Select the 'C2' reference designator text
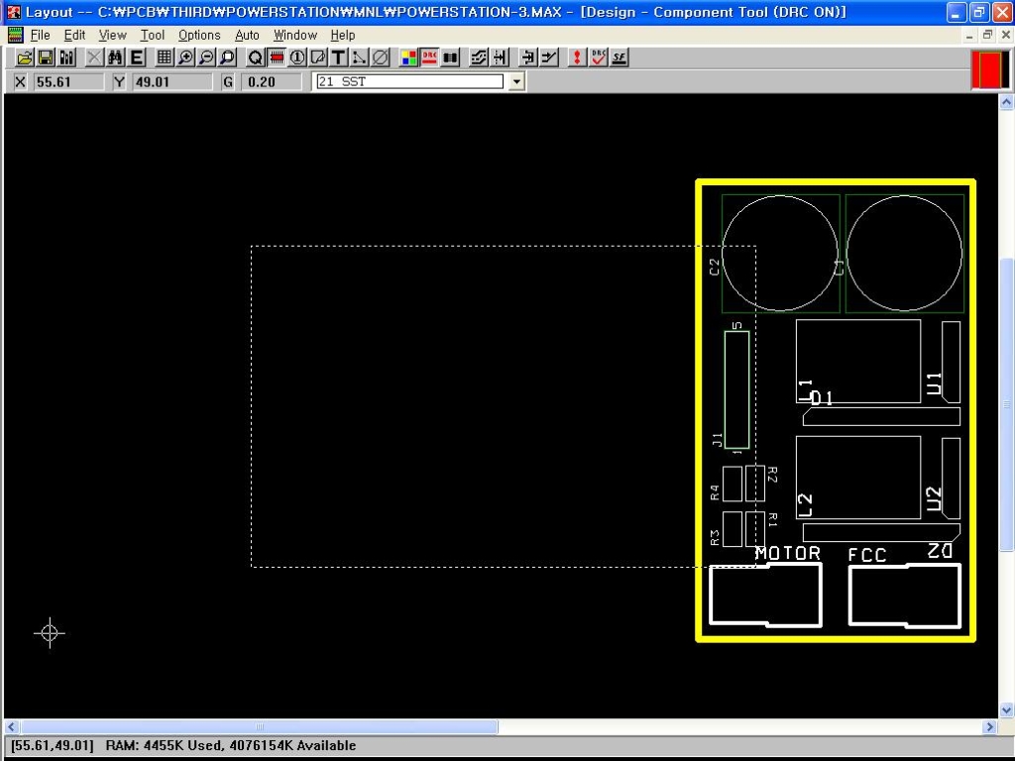The height and width of the screenshot is (761, 1015). point(714,267)
